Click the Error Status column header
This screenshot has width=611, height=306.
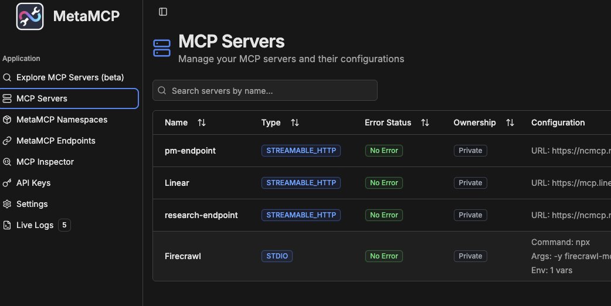(x=388, y=123)
